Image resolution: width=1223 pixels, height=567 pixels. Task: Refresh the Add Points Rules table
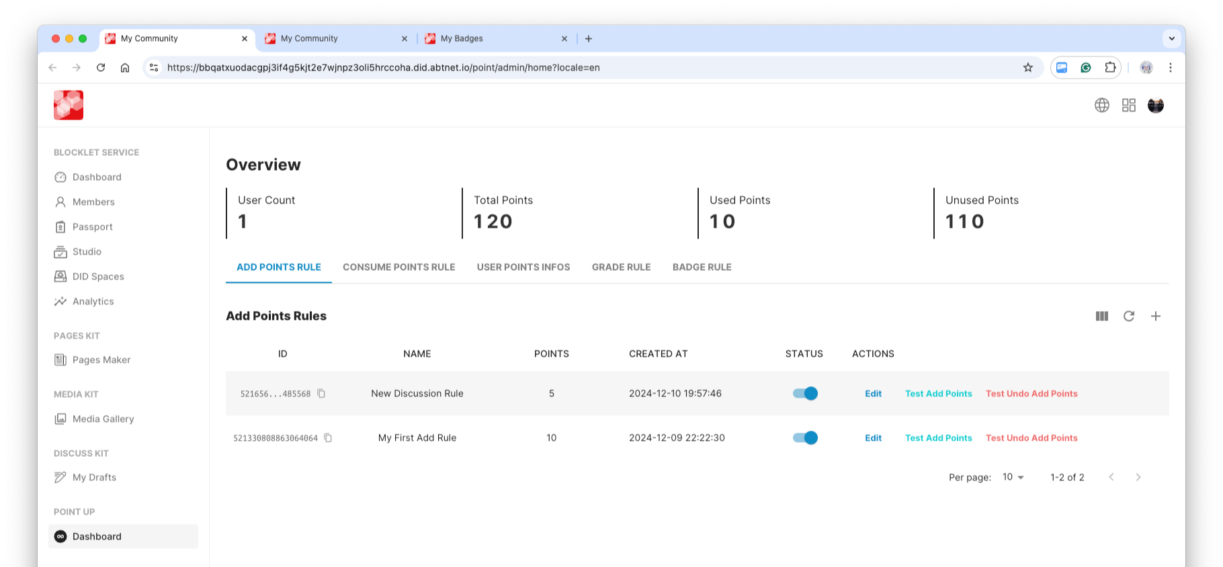1128,316
